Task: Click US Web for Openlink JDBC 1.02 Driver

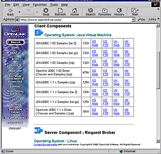Action: click(95, 73)
